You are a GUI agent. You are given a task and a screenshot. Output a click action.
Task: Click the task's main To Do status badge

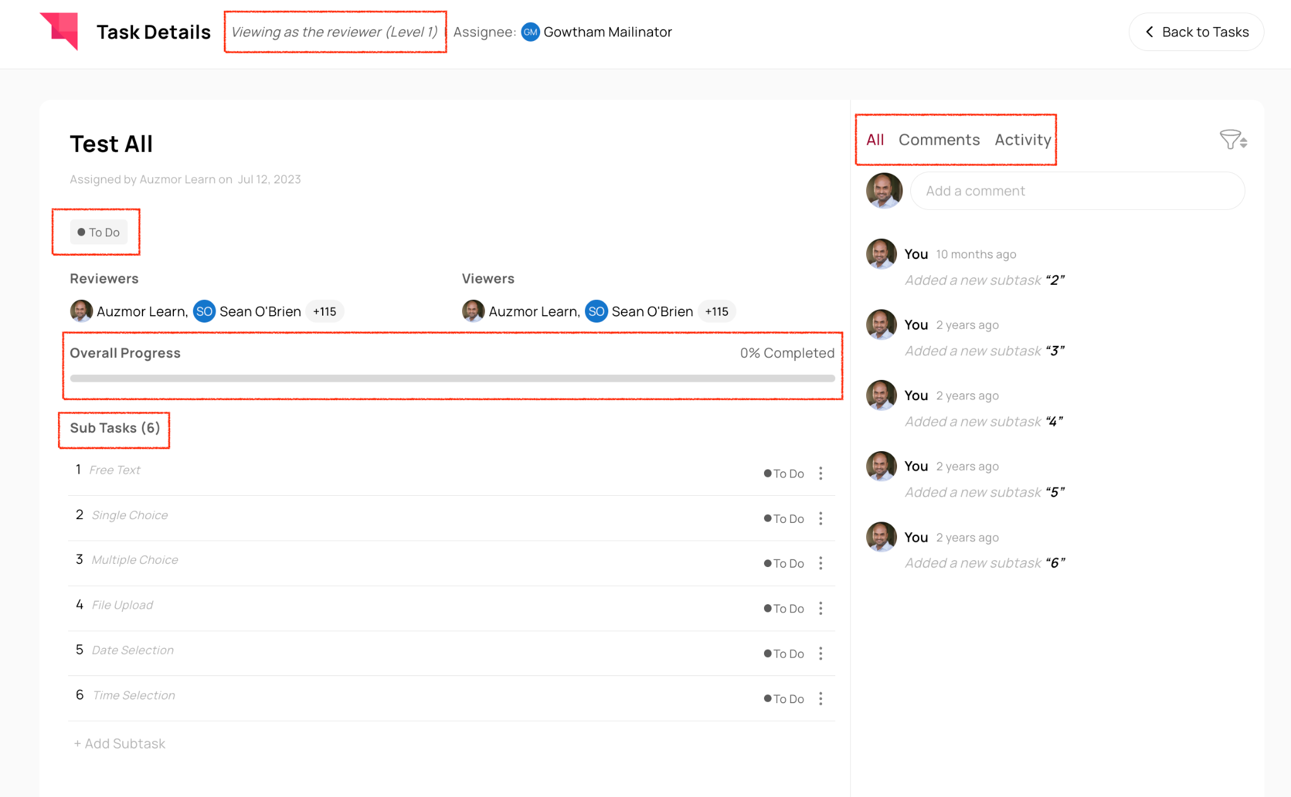98,232
